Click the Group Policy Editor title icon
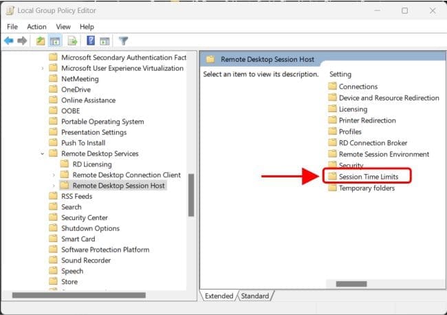The height and width of the screenshot is (315, 447). (x=10, y=10)
